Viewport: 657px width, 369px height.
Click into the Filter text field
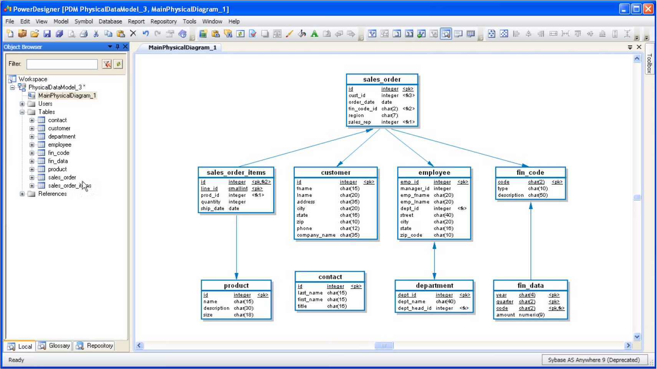point(62,64)
